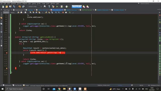Screen dimensions: 161x91
Task: Collapse the getListaRol method fold marker
Action: click(x=9, y=37)
